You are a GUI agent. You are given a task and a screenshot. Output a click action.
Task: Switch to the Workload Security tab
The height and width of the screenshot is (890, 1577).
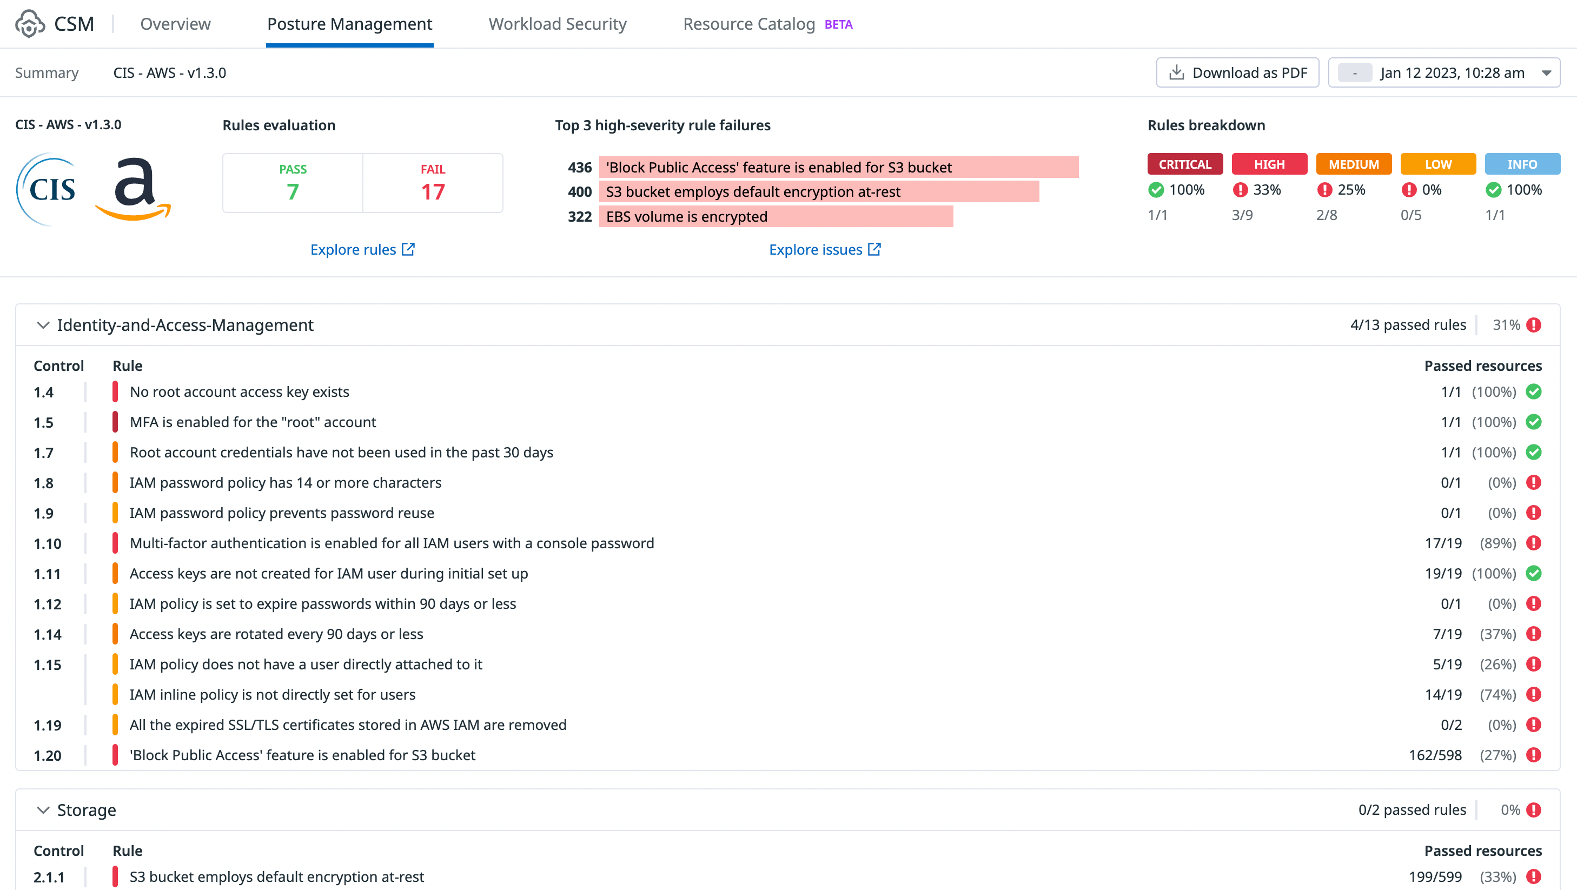tap(557, 24)
